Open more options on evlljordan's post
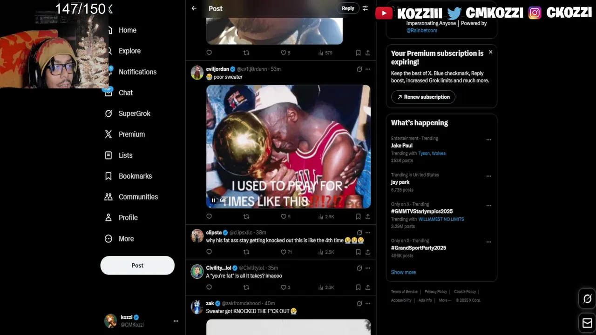 pos(368,69)
